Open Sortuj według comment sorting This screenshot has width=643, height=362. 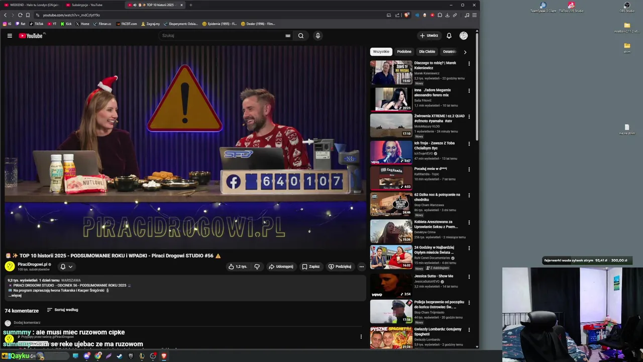pos(62,310)
